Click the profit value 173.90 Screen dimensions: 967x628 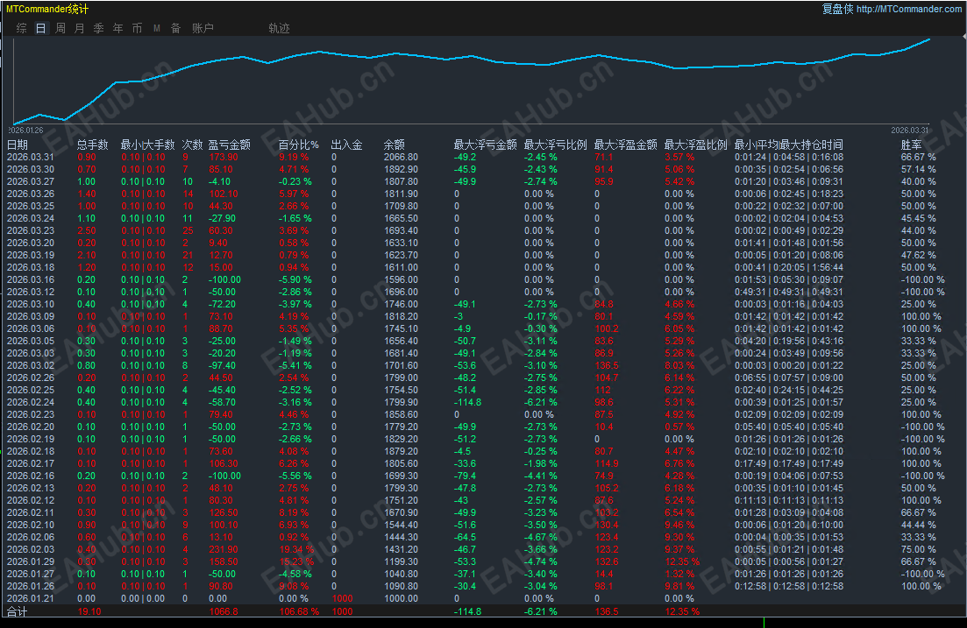(224, 157)
